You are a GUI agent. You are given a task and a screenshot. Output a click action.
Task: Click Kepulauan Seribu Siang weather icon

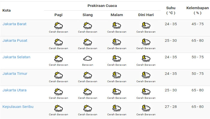click(x=88, y=108)
